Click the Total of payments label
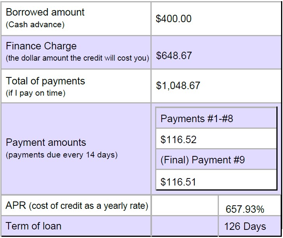283x238 pixels. point(45,81)
